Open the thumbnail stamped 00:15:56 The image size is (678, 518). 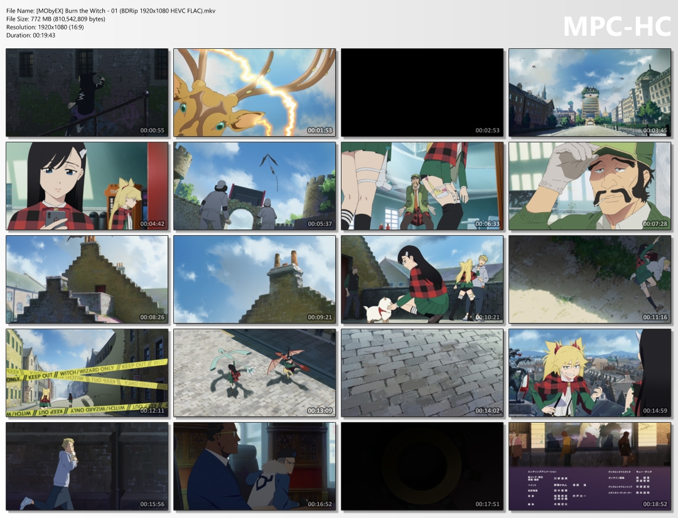pyautogui.click(x=87, y=467)
